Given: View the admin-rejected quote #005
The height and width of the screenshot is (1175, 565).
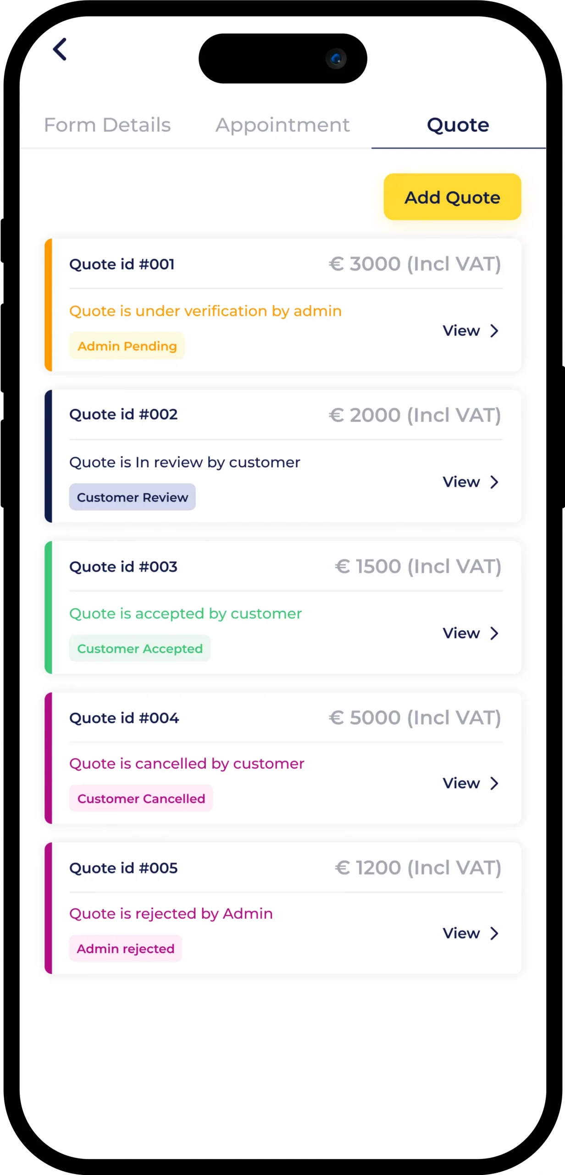Looking at the screenshot, I should click(461, 933).
